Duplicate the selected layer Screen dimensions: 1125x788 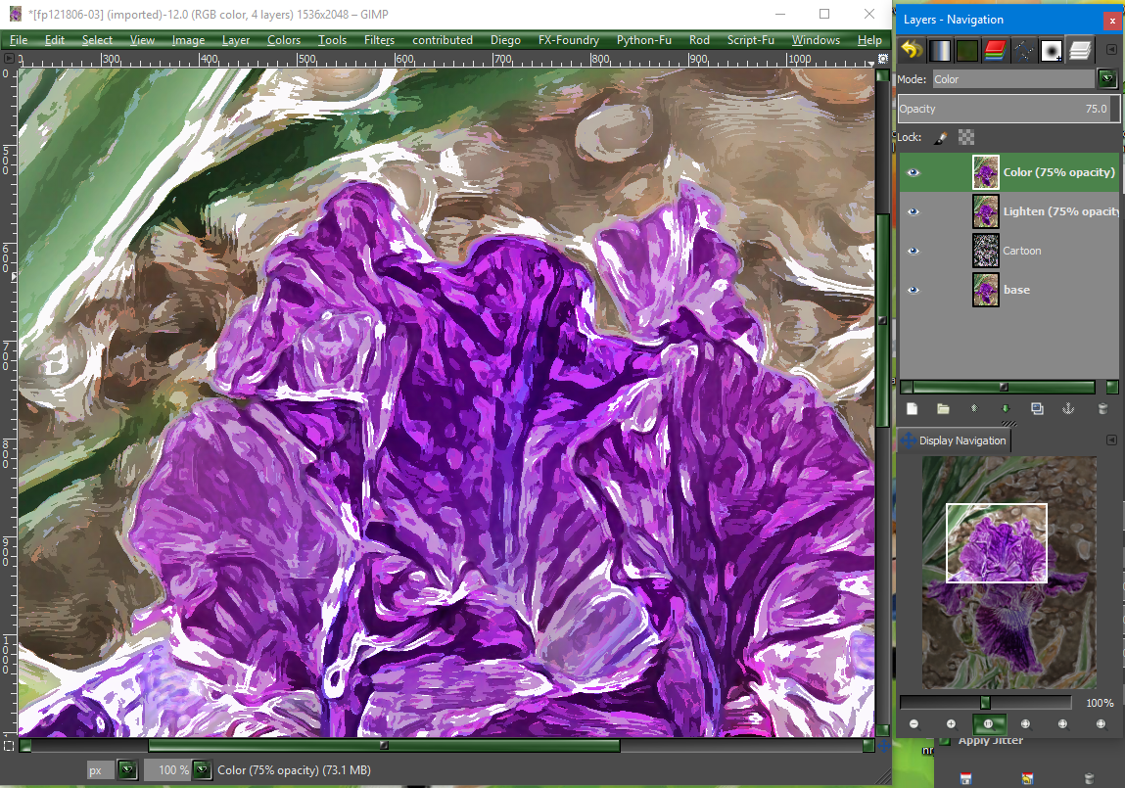point(1037,409)
